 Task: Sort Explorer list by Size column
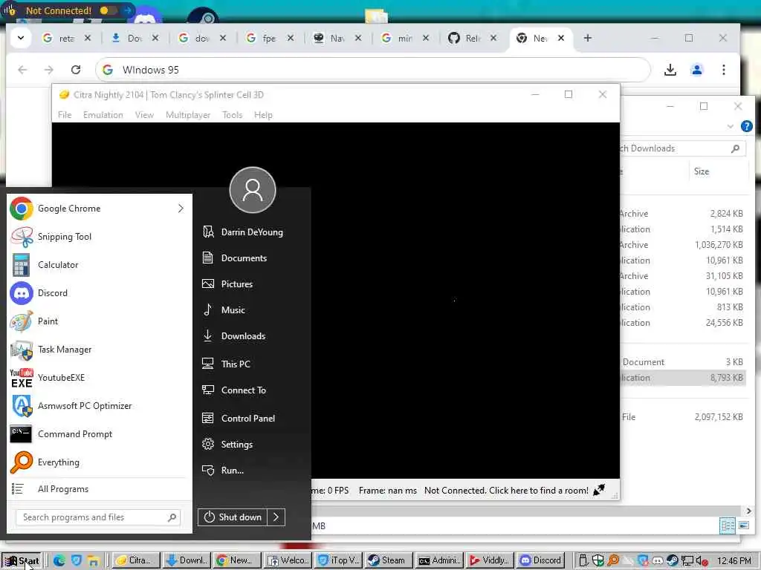tap(702, 171)
